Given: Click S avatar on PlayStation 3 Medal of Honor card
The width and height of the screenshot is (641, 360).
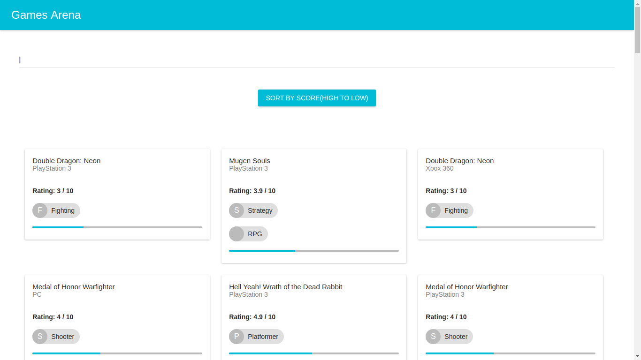Looking at the screenshot, I should (433, 337).
